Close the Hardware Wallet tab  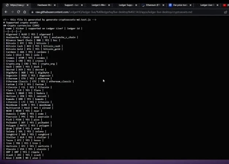tap(55, 5)
